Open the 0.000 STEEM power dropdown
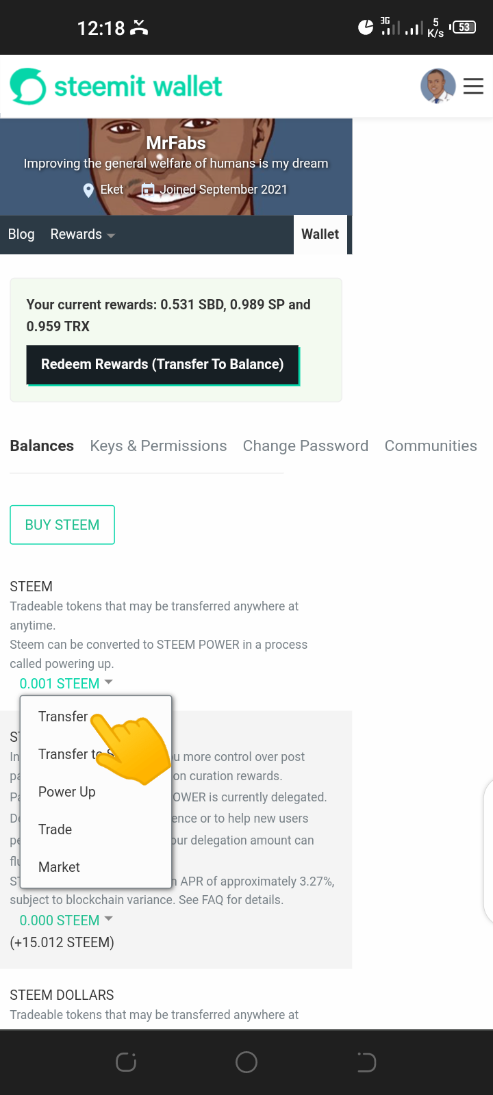493x1095 pixels. (66, 920)
